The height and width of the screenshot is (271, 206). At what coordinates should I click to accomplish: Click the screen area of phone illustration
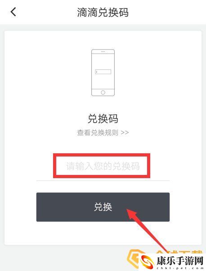[103, 71]
